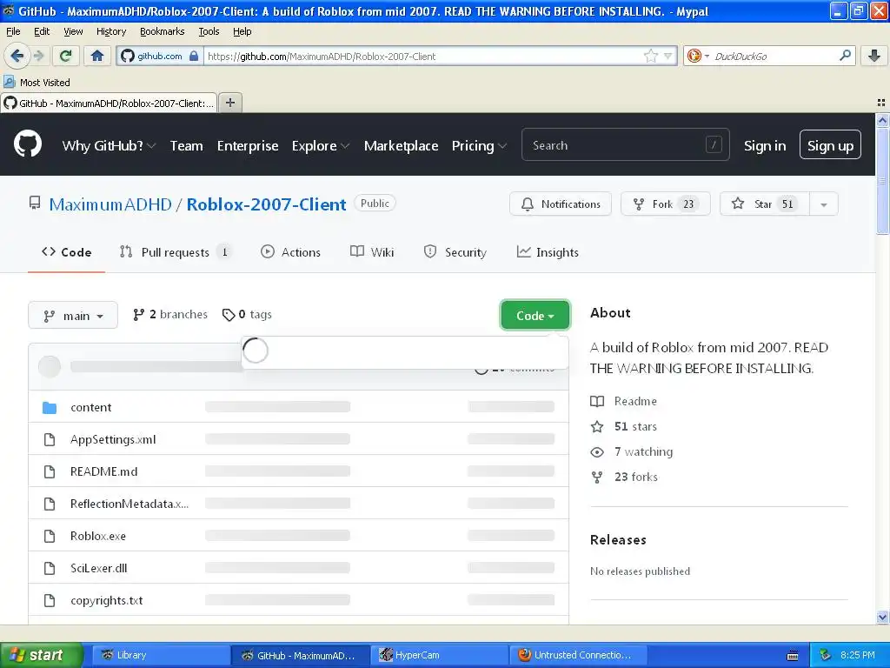
Task: Click the Windows start button
Action: point(41,655)
